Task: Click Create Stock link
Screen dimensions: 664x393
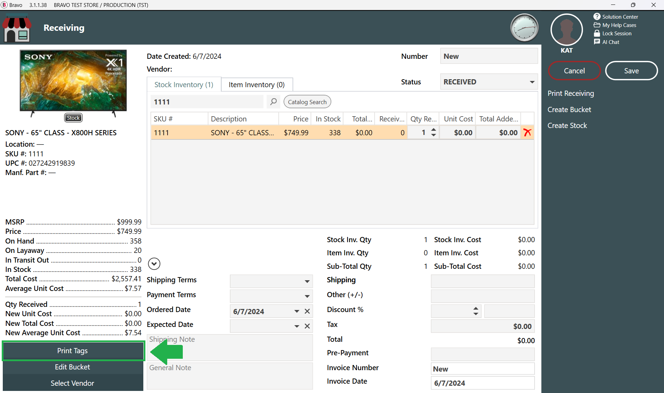Action: 567,126
